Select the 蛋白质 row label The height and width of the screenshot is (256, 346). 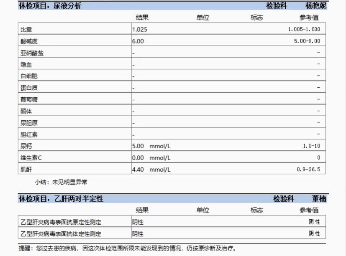point(29,88)
